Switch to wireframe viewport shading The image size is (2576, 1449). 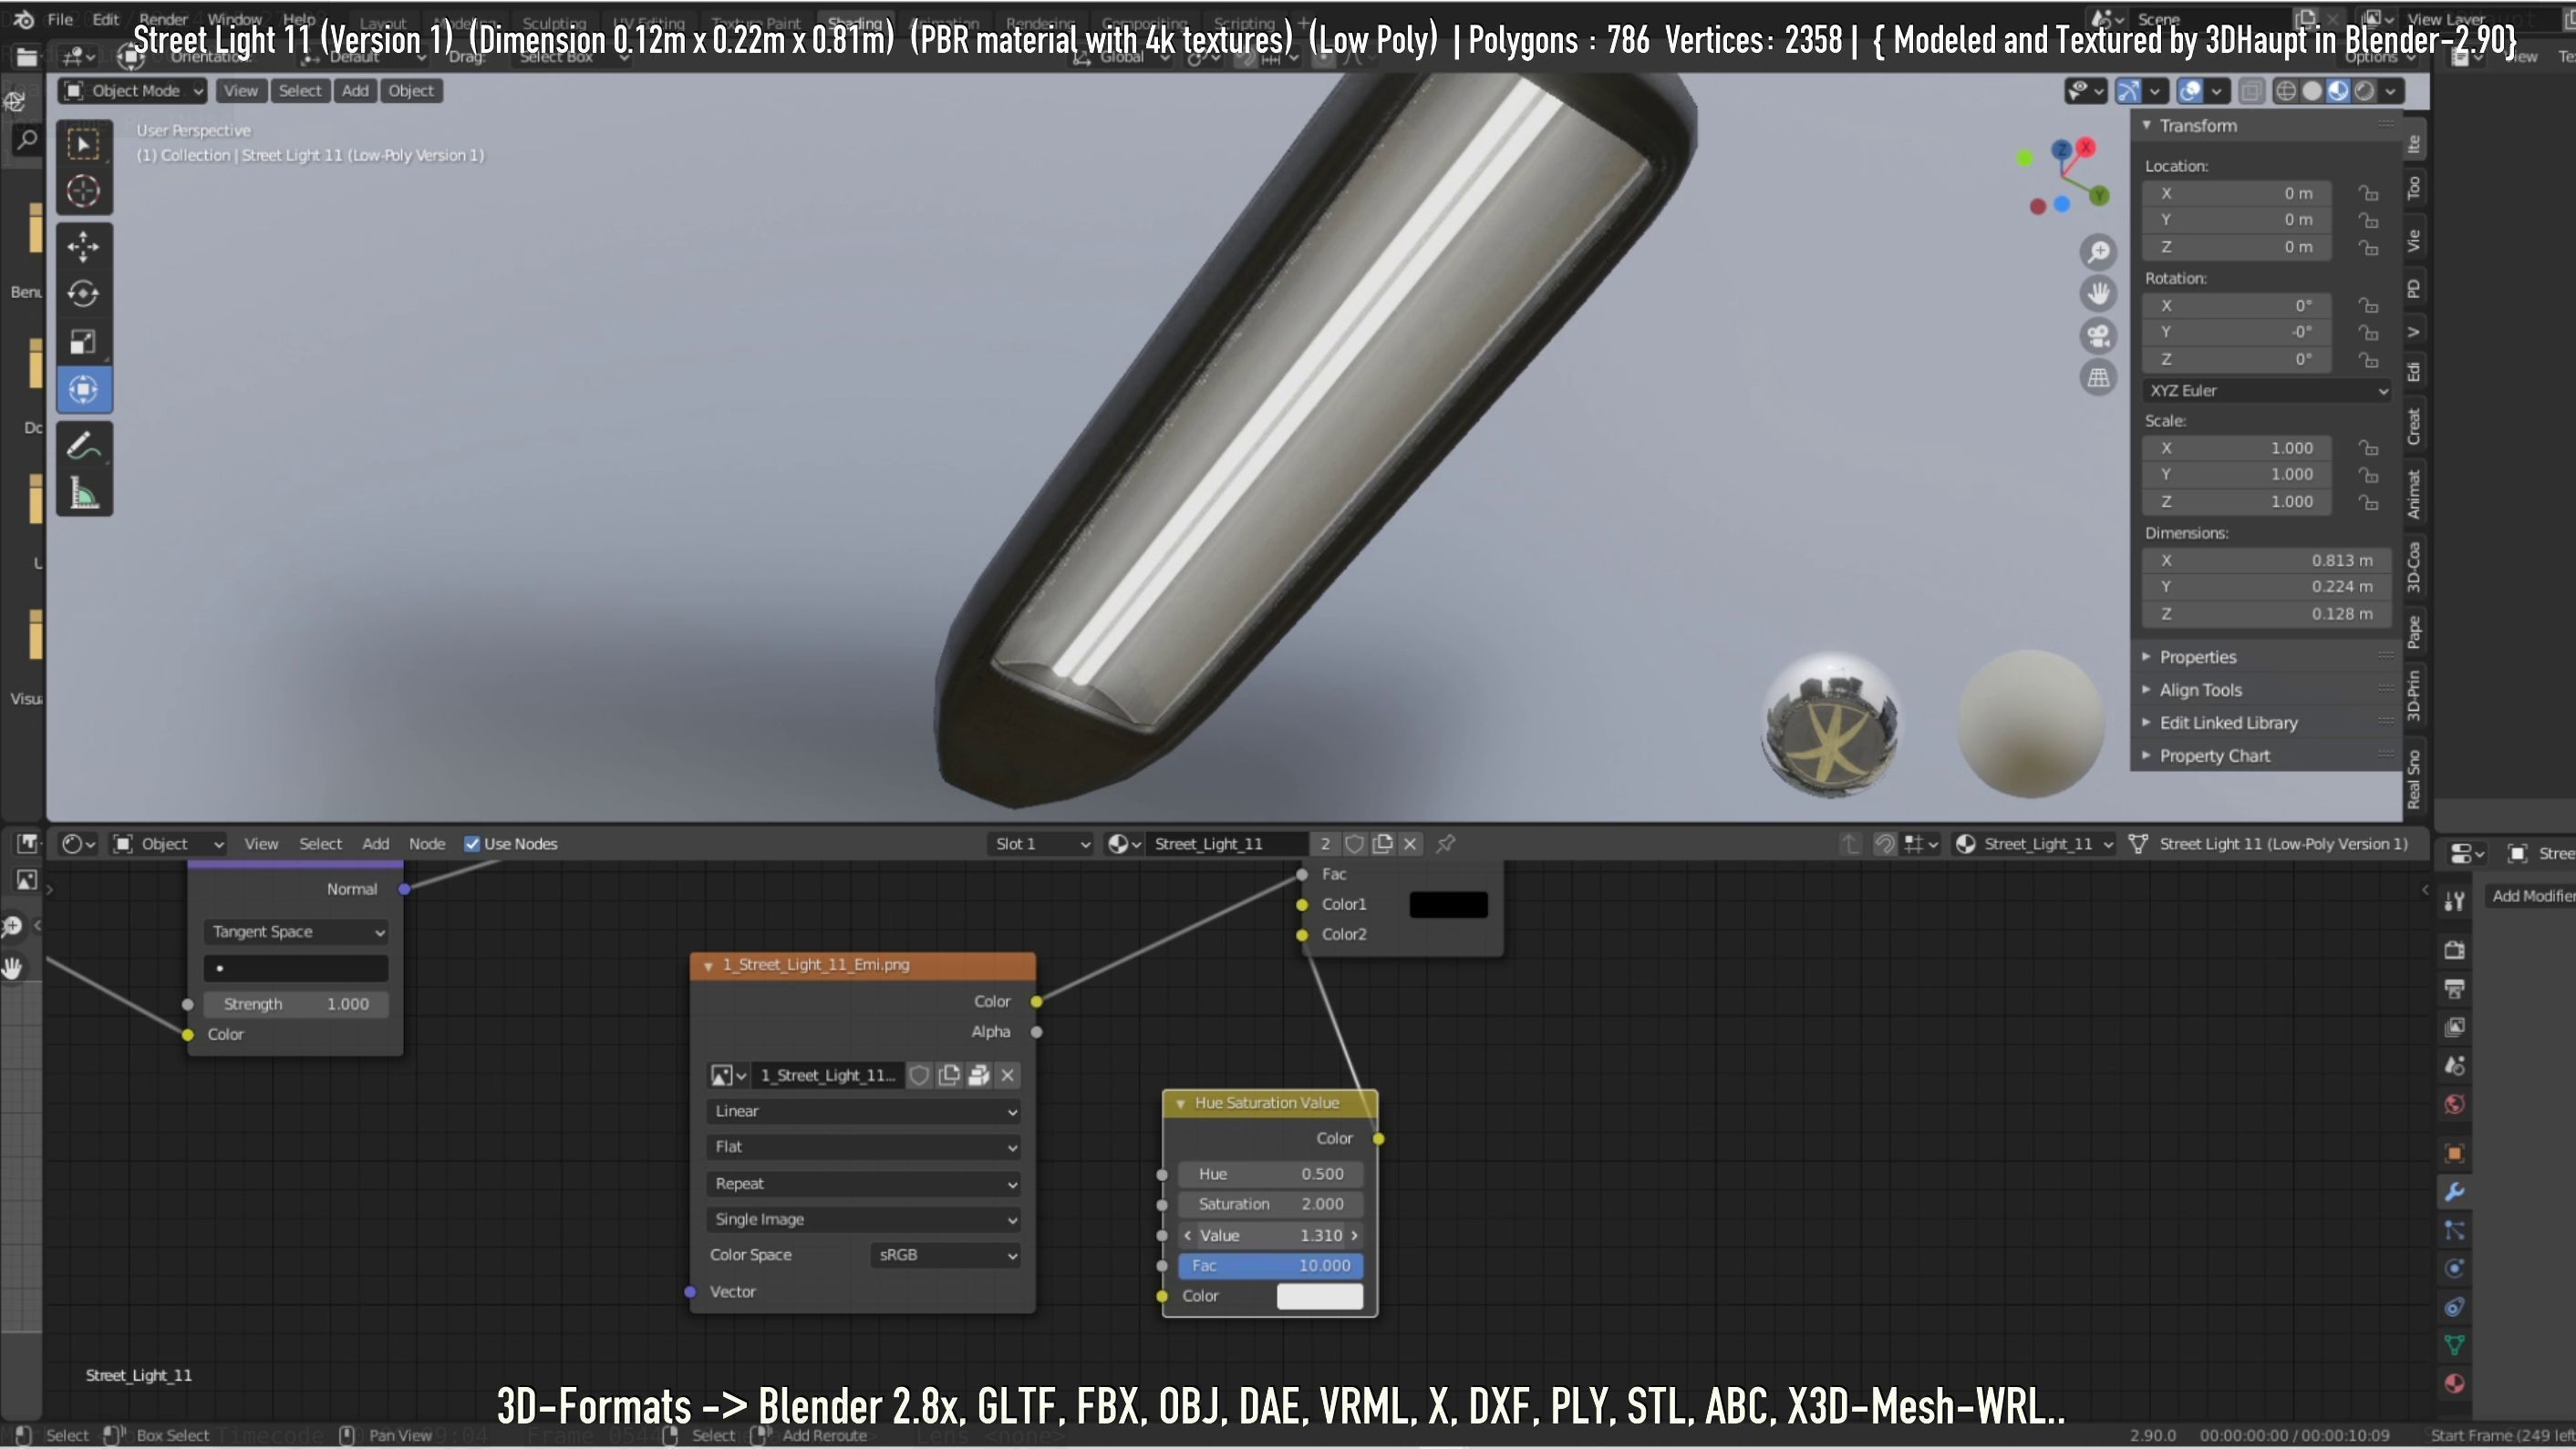point(2286,91)
